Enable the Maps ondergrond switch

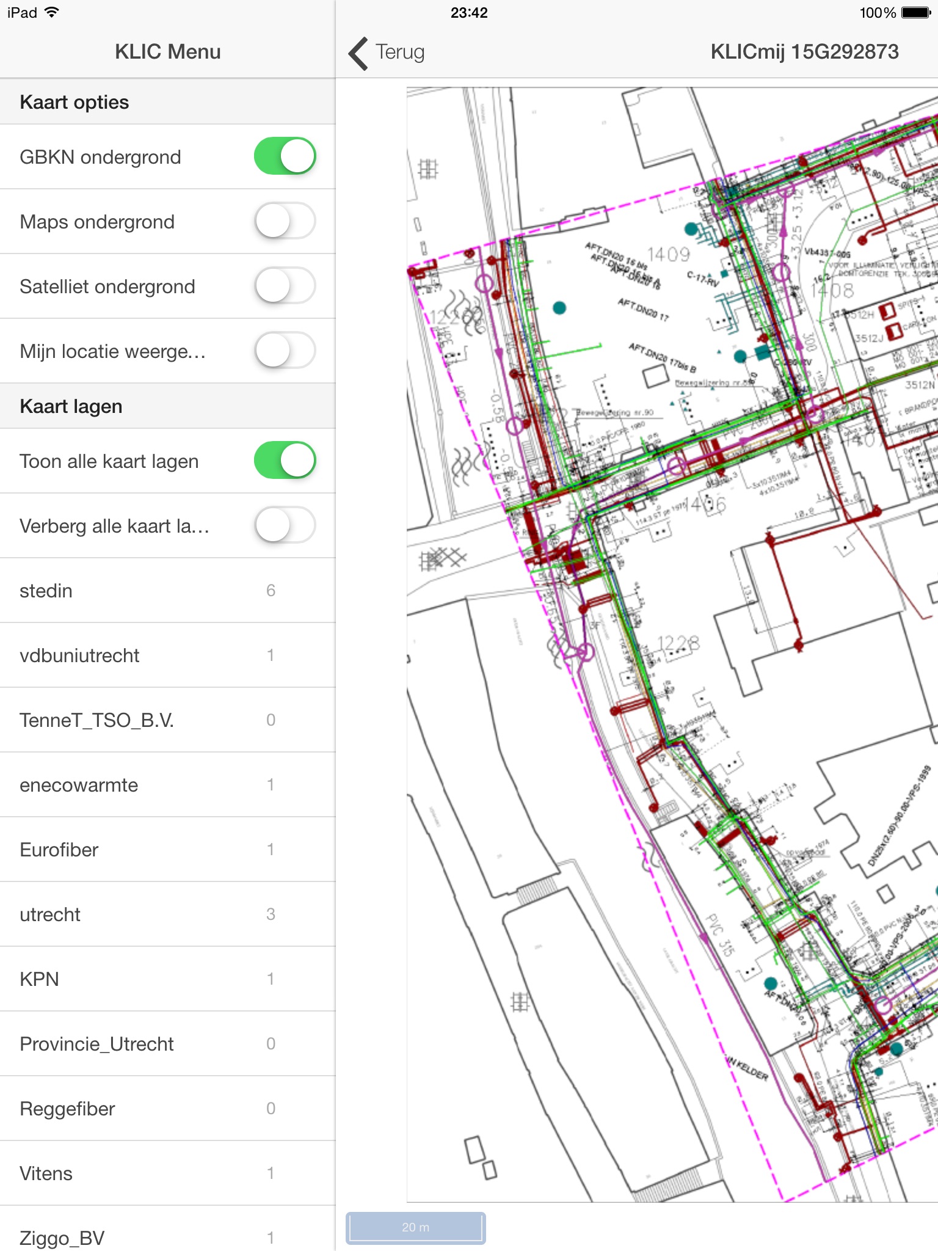285,221
